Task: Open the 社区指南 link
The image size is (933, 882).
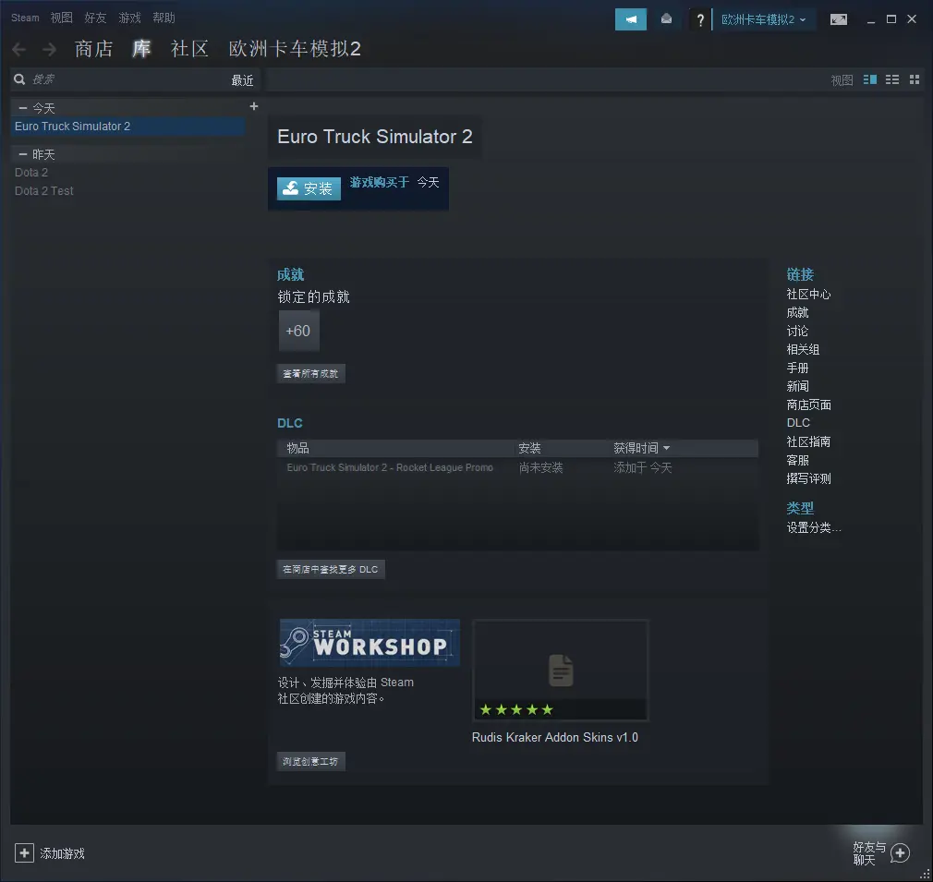Action: tap(808, 441)
